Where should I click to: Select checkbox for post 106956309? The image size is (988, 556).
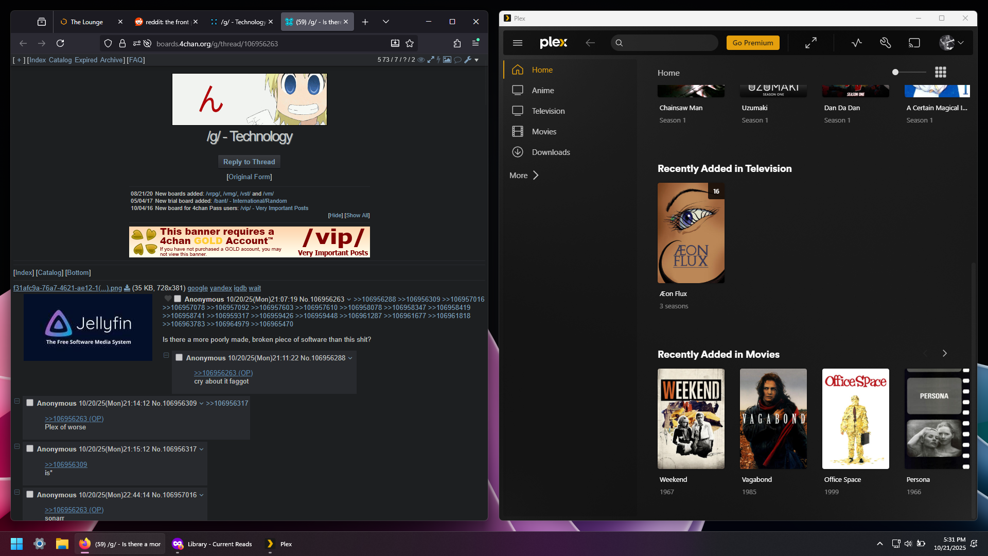pyautogui.click(x=30, y=403)
